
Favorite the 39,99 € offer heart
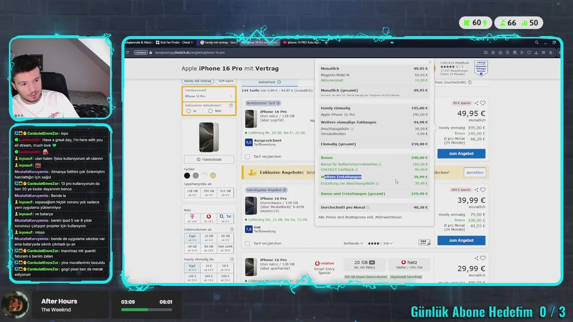pos(483,190)
